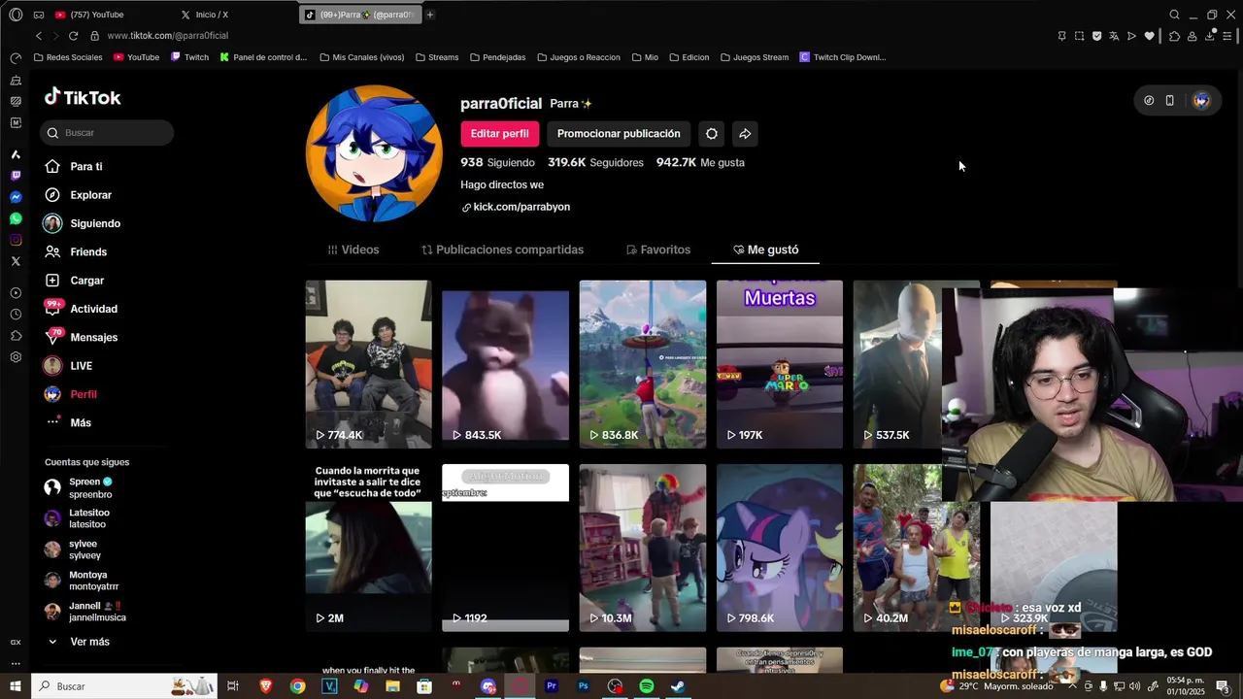Open the browser extensions icon
Viewport: 1243px width, 699px height.
pyautogui.click(x=1174, y=36)
